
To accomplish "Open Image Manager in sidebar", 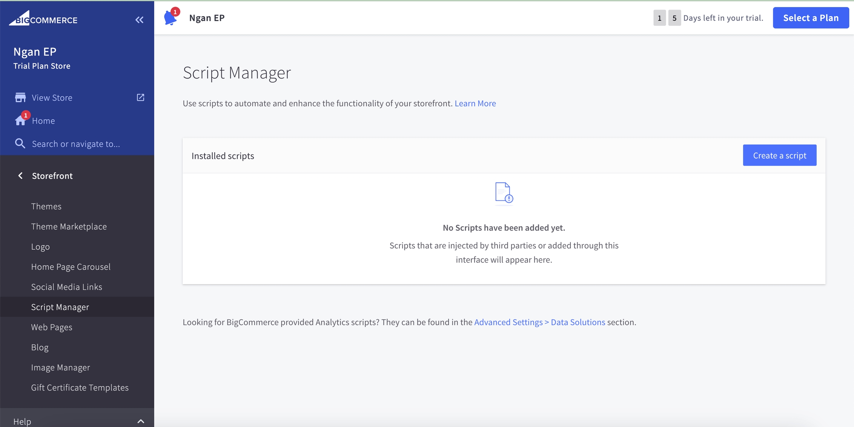I will pyautogui.click(x=60, y=367).
